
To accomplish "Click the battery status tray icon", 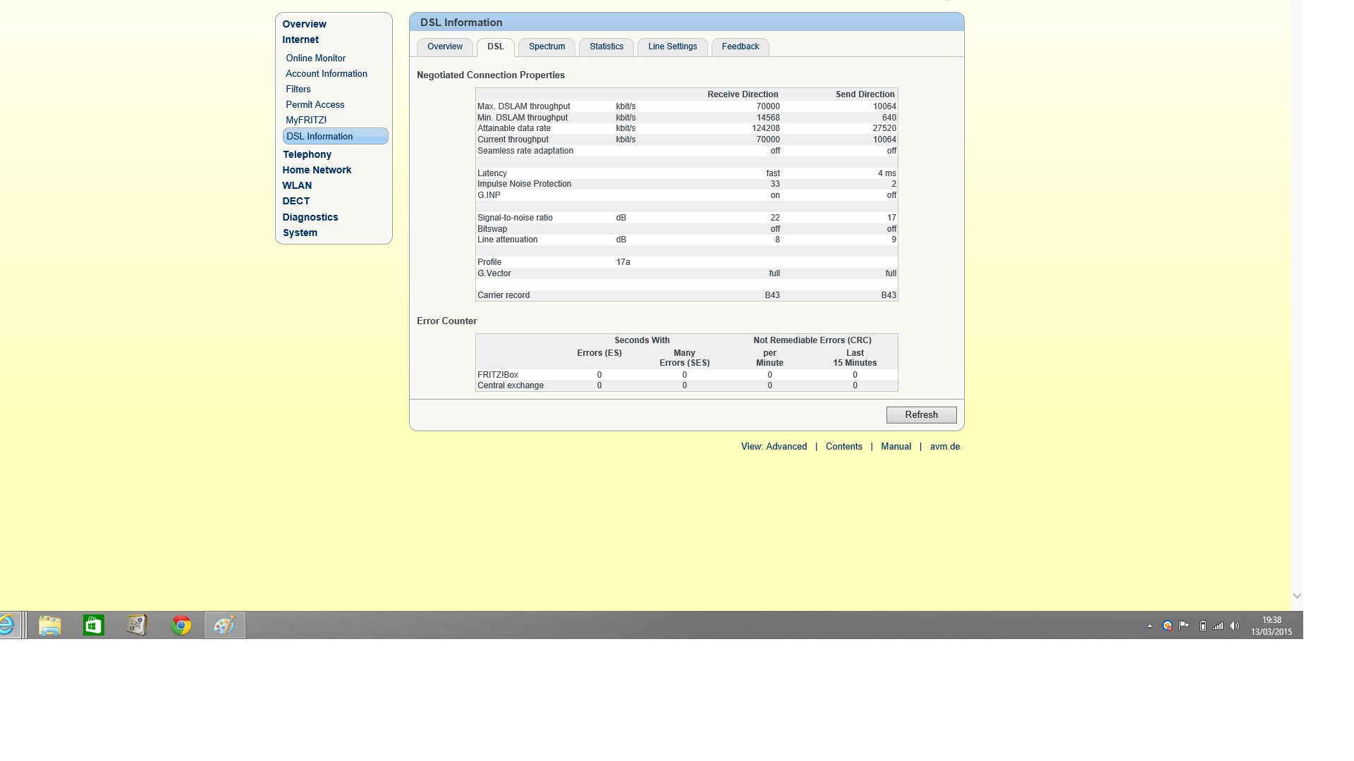I will point(1202,626).
